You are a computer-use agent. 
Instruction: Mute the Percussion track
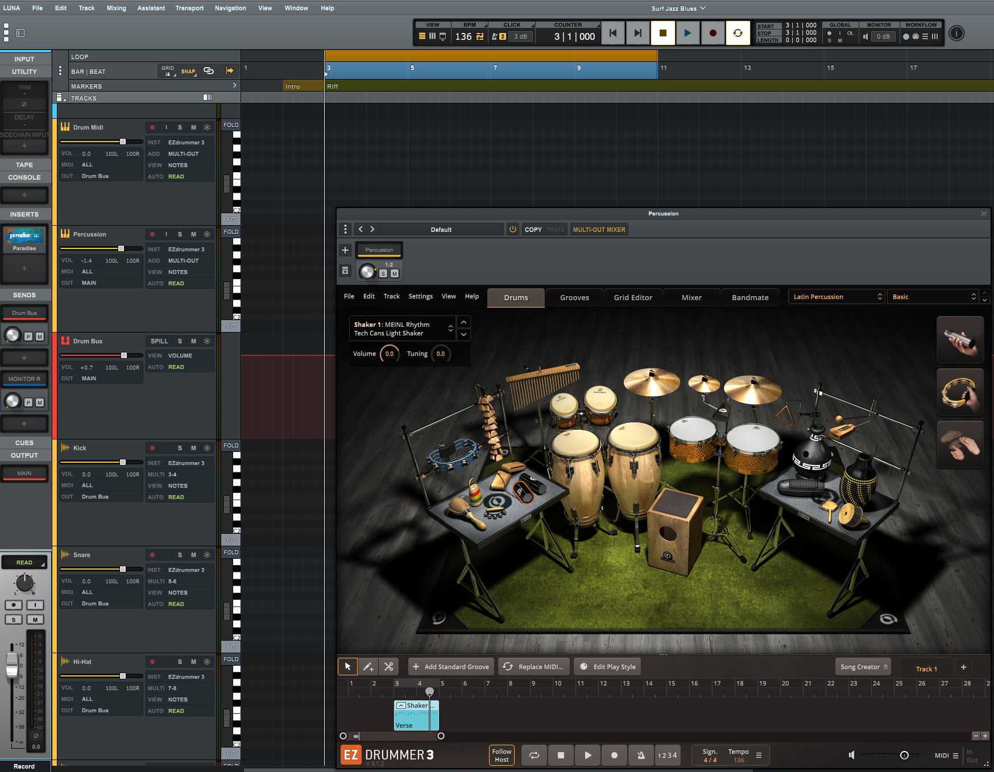(x=193, y=234)
